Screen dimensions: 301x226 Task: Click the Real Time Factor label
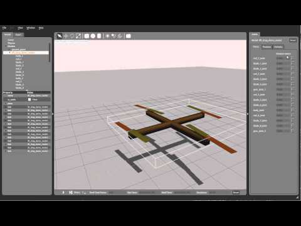(98, 193)
